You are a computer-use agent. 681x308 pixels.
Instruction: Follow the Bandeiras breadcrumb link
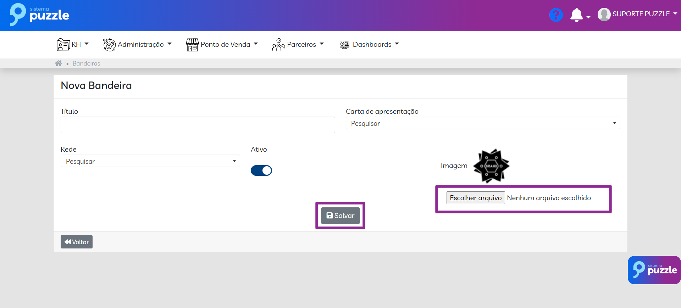(87, 63)
